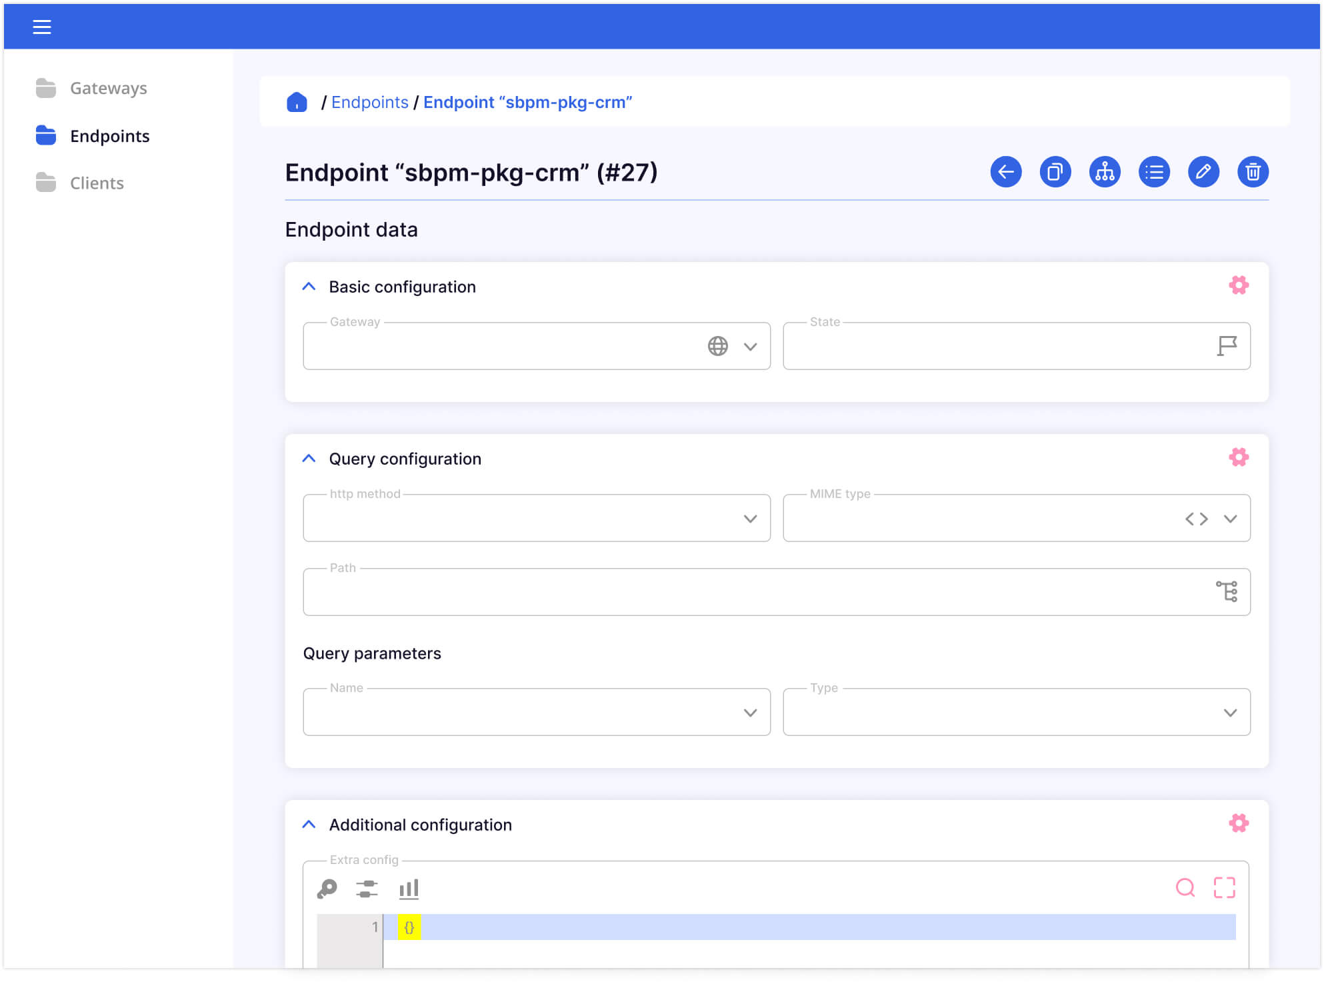Click the Path input field
The width and height of the screenshot is (1324, 984).
click(753, 593)
